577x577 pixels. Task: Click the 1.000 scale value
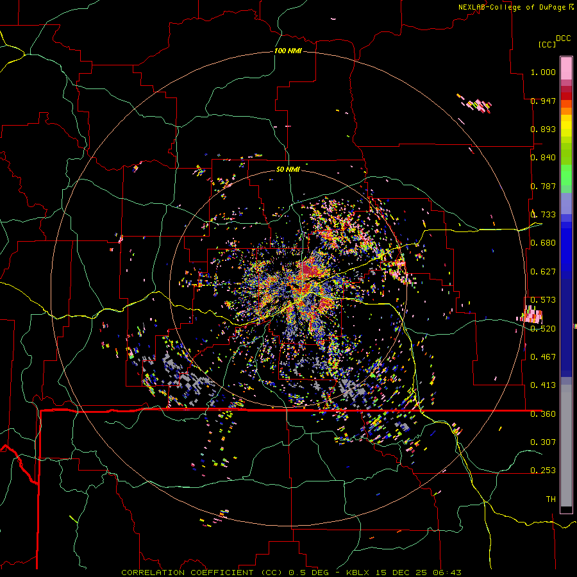point(543,72)
